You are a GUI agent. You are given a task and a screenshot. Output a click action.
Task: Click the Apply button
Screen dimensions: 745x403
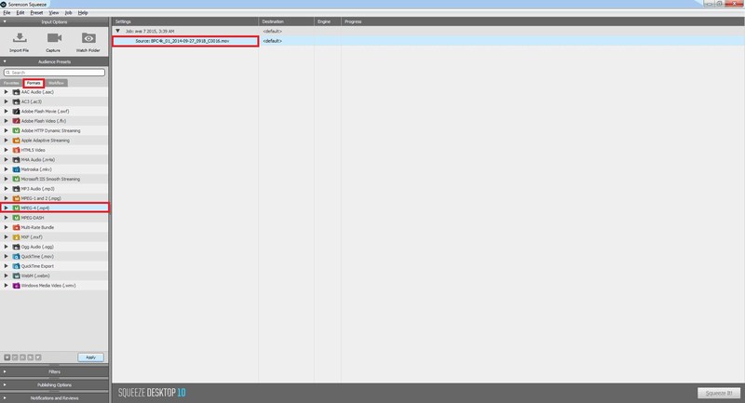tap(90, 357)
